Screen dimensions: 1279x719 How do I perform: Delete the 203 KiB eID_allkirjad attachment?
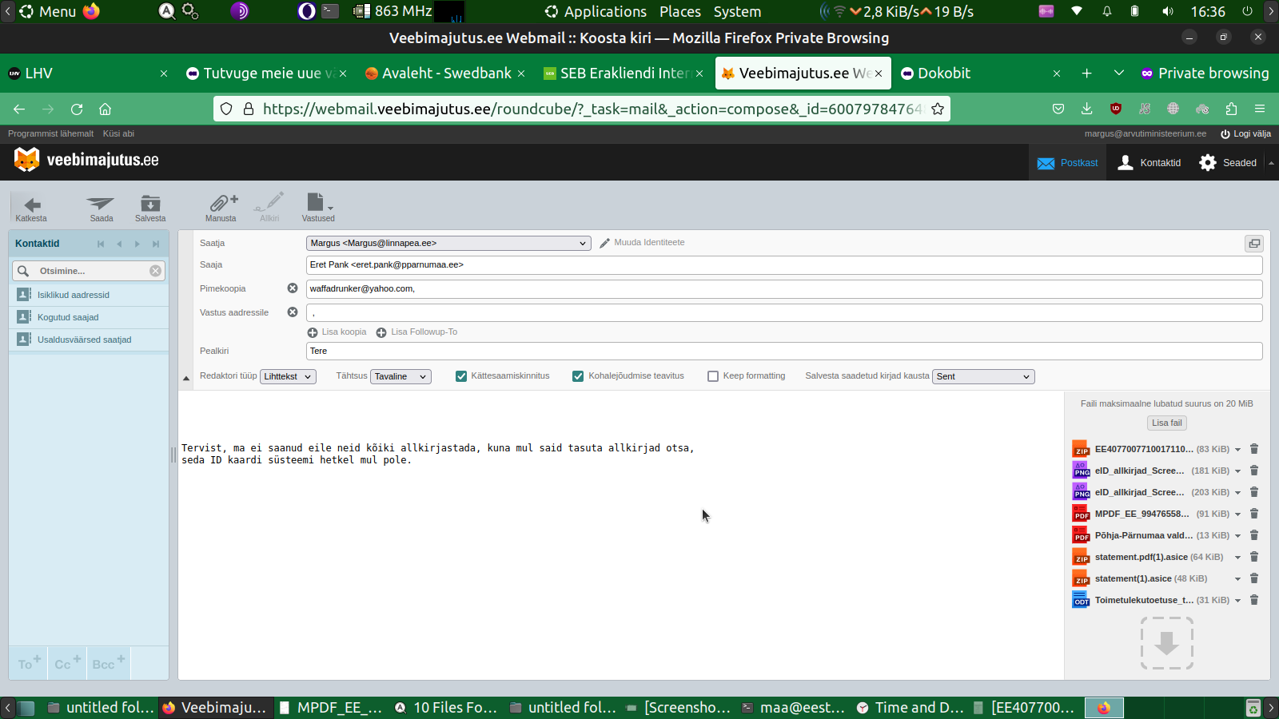[x=1254, y=492]
